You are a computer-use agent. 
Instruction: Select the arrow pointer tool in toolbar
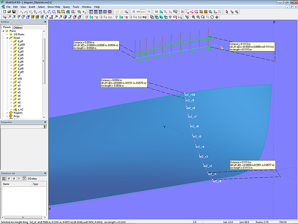(226, 12)
